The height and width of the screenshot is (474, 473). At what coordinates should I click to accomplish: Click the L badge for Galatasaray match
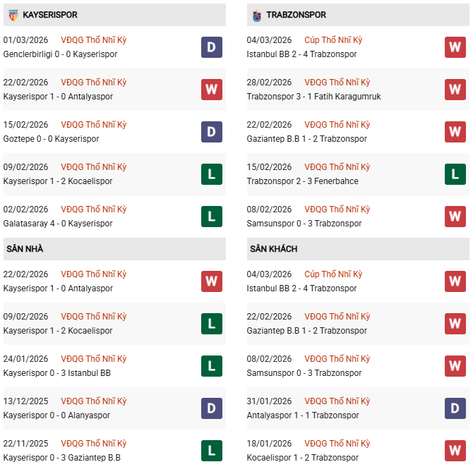coord(211,217)
